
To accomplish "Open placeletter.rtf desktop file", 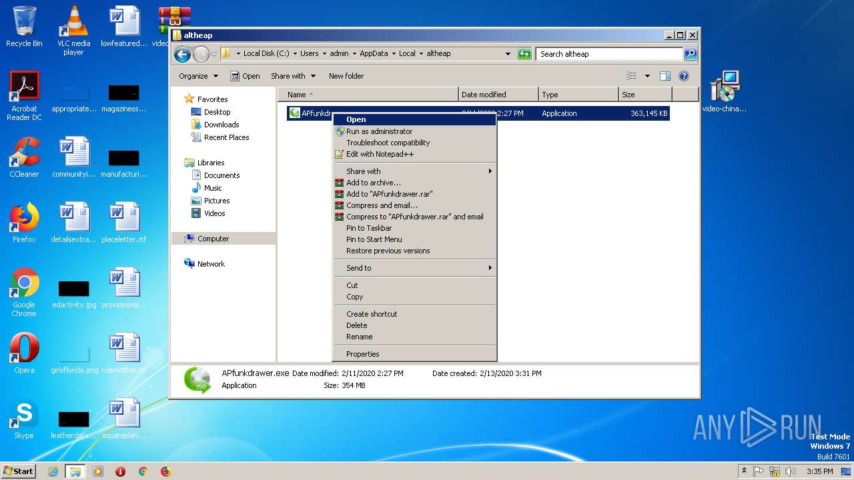I will pyautogui.click(x=124, y=223).
